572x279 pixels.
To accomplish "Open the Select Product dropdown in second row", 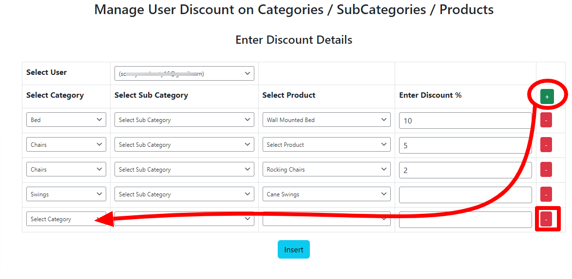I will 326,145.
